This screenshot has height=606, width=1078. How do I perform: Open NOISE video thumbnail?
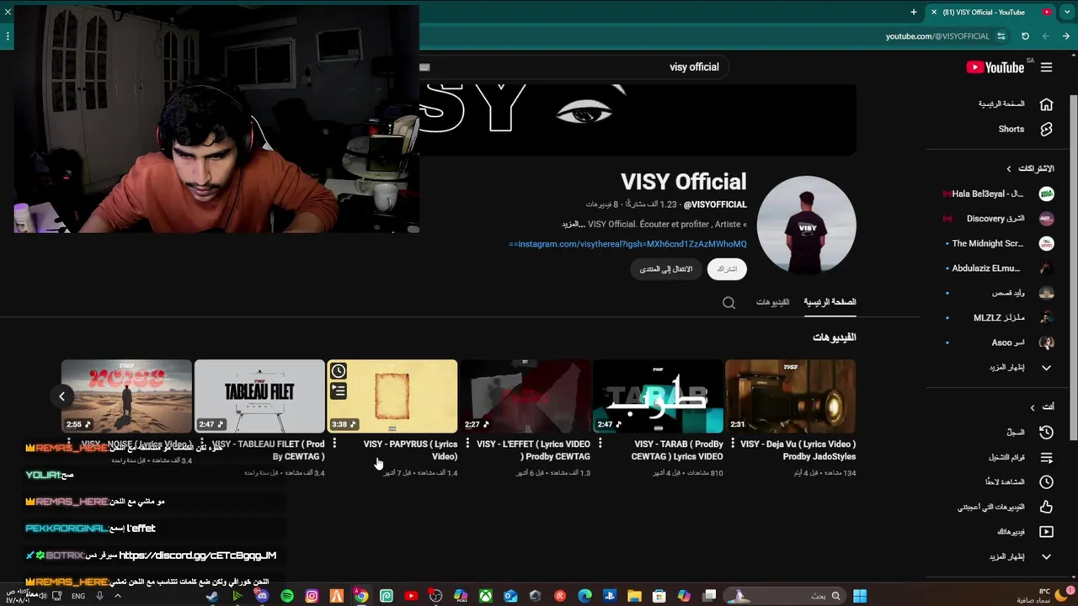(x=126, y=396)
